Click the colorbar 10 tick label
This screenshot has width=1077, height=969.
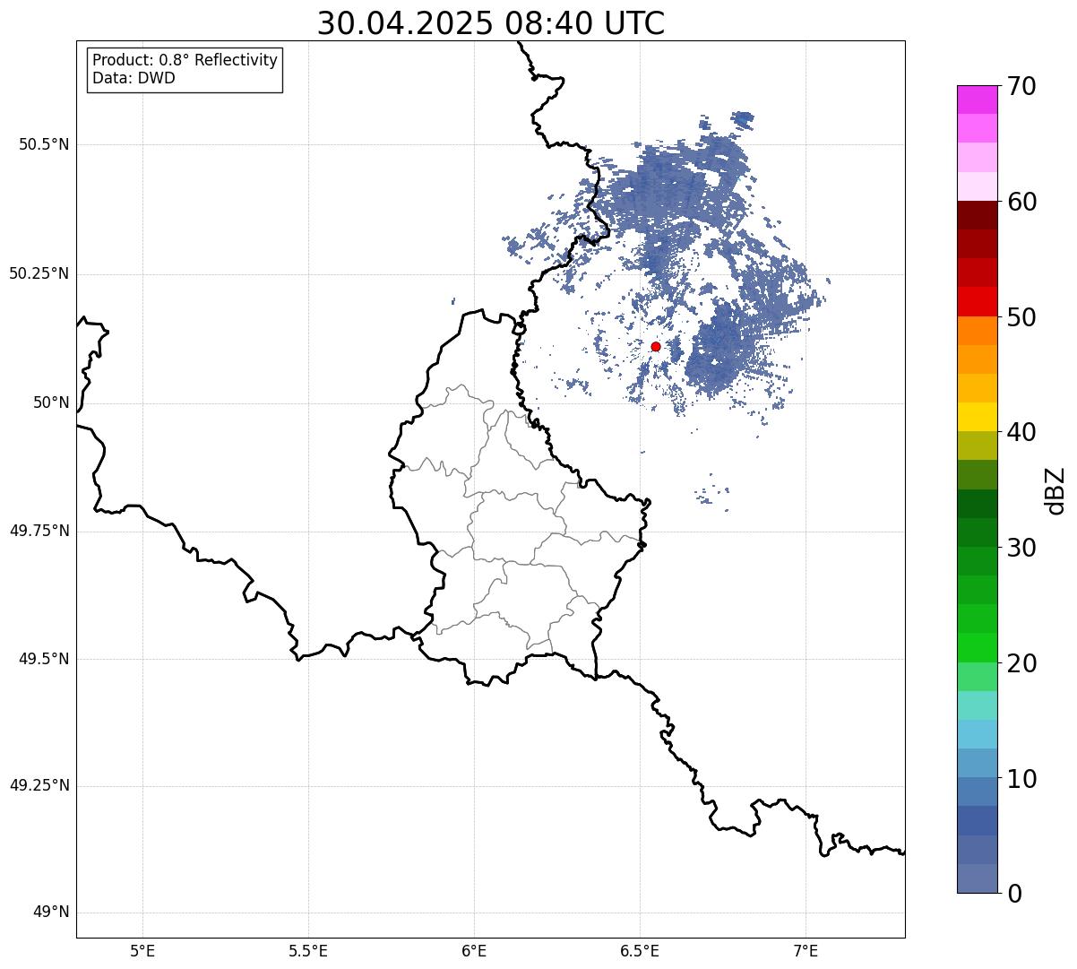tap(1021, 778)
